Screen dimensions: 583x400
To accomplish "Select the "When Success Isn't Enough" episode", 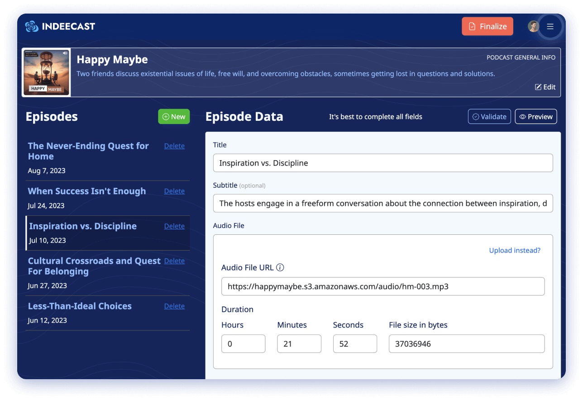I will coord(87,191).
